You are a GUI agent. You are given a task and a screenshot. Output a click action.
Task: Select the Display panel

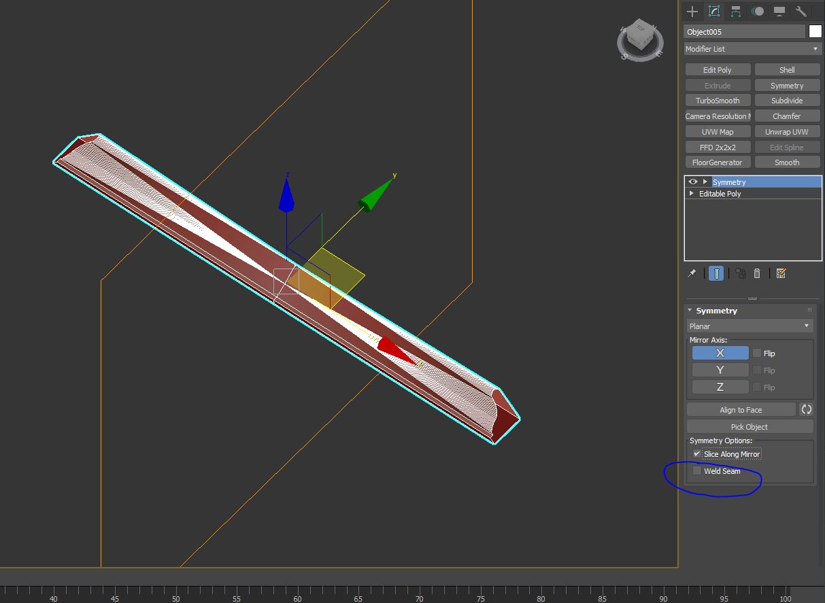click(x=779, y=11)
